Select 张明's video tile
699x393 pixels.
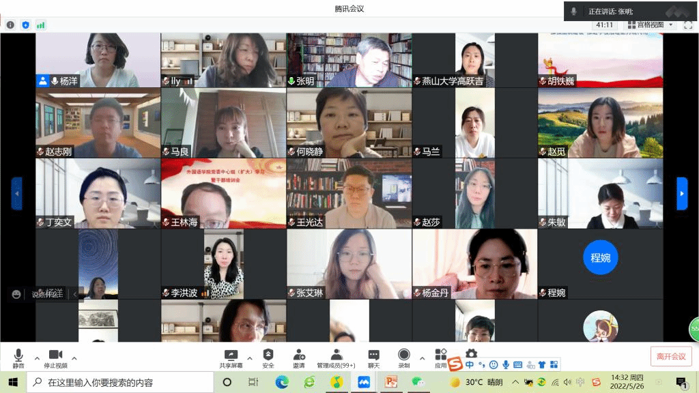349,60
